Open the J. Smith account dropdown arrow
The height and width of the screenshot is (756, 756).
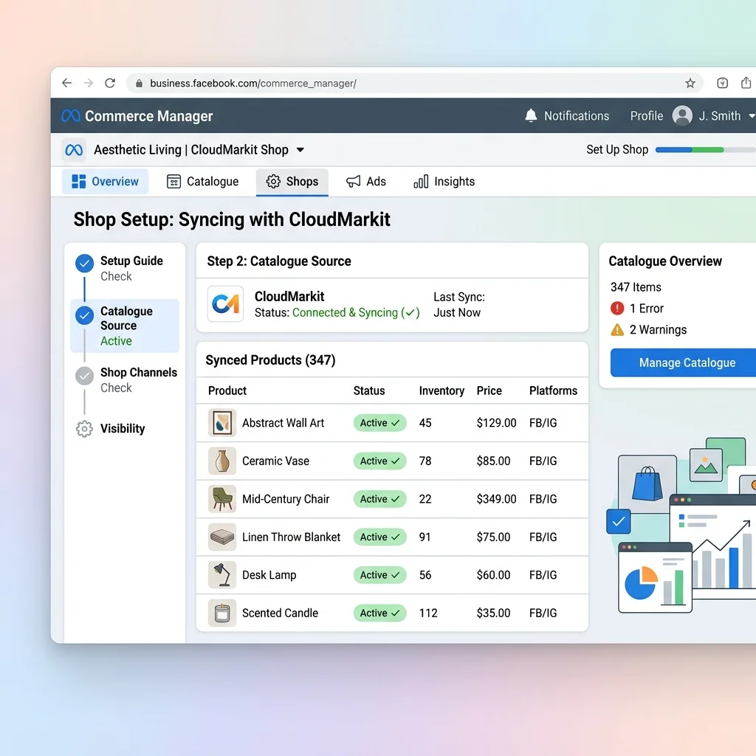pos(752,116)
